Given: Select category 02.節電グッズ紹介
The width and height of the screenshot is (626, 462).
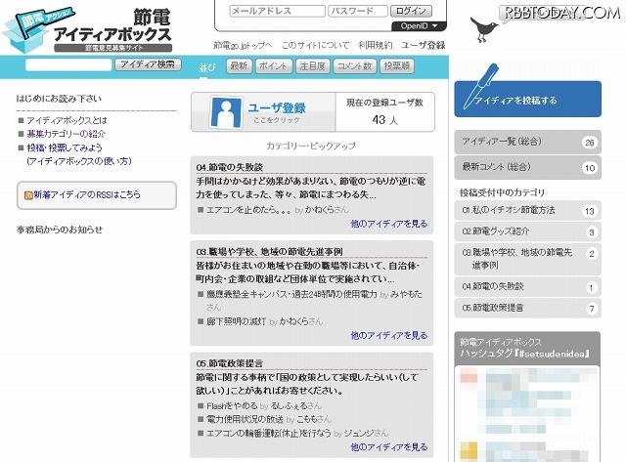Looking at the screenshot, I should point(527,231).
